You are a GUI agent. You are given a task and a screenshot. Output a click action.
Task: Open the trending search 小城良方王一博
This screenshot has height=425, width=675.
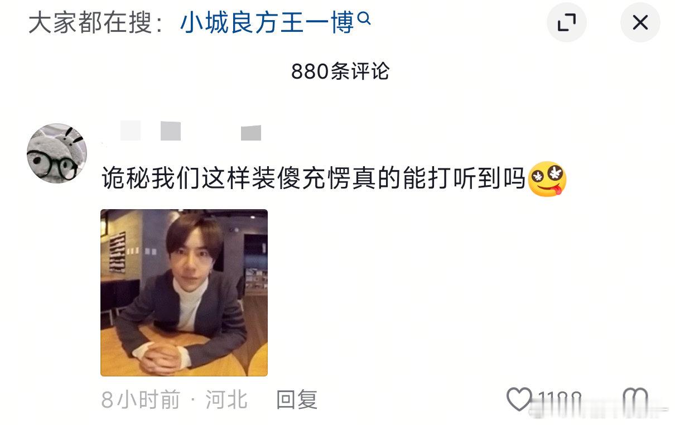point(267,23)
